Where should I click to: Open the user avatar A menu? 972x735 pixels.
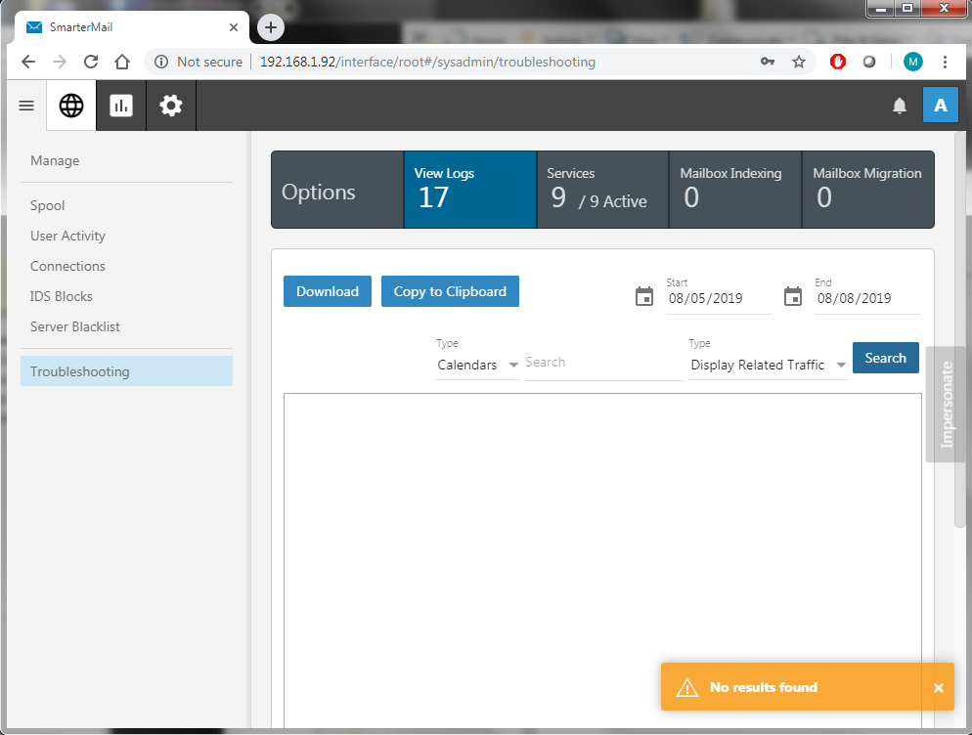[x=940, y=106]
